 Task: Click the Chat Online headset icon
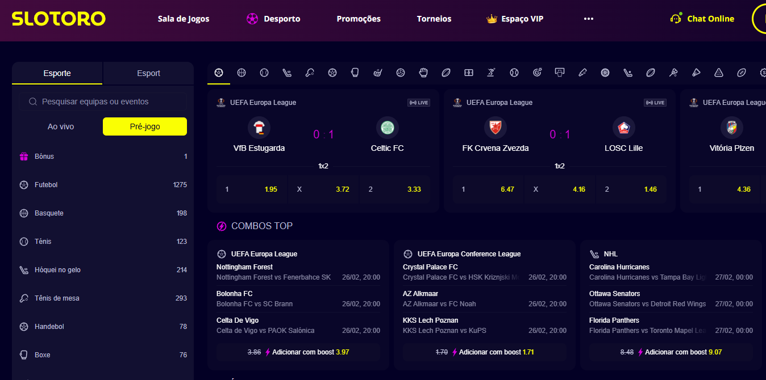(676, 19)
